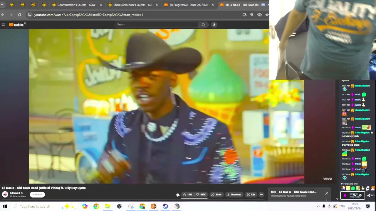
Task: Click the ENG language indicator
Action: coord(342,206)
